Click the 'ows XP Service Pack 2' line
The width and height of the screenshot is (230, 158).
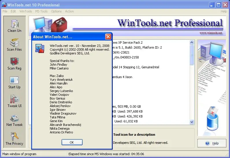tap(128, 43)
